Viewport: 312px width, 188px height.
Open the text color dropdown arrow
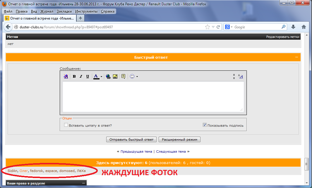(x=102, y=77)
